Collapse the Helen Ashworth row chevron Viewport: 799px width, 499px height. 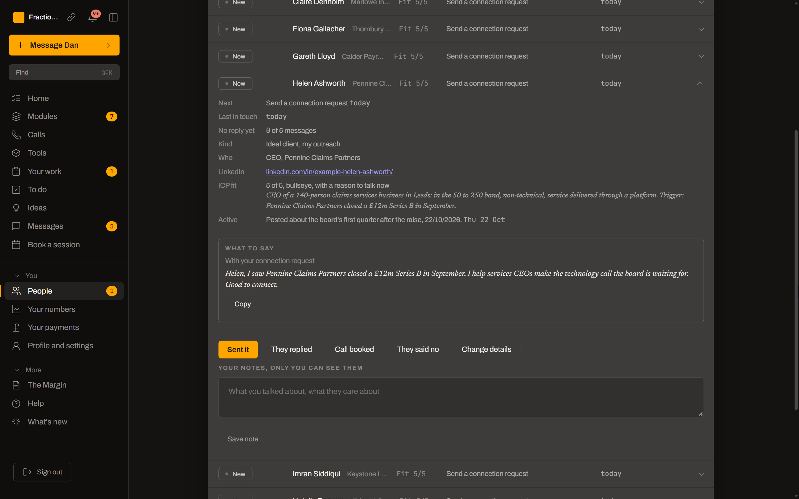point(700,83)
